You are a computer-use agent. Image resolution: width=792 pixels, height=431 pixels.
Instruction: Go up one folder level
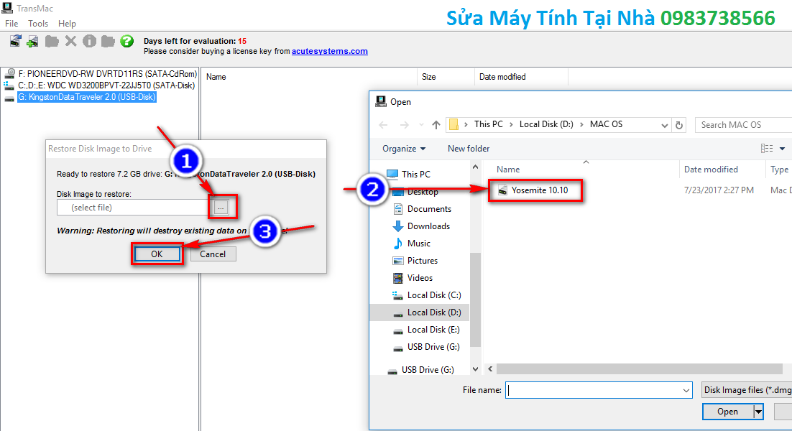coord(436,125)
